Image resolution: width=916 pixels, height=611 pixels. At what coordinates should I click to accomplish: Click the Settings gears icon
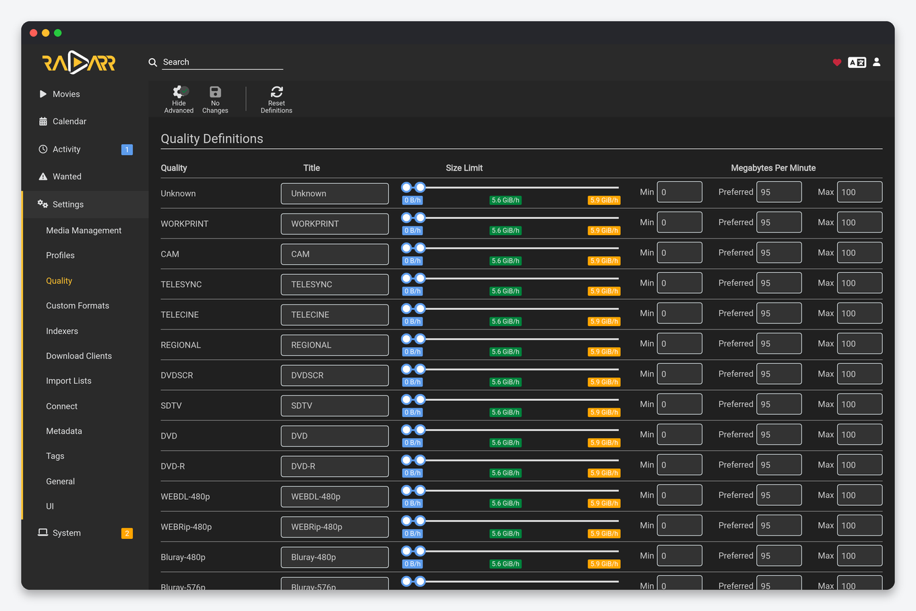click(43, 204)
